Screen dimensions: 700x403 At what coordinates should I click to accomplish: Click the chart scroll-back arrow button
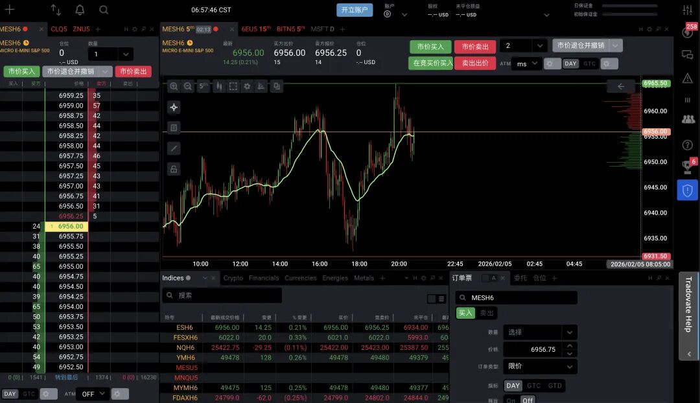(x=620, y=86)
